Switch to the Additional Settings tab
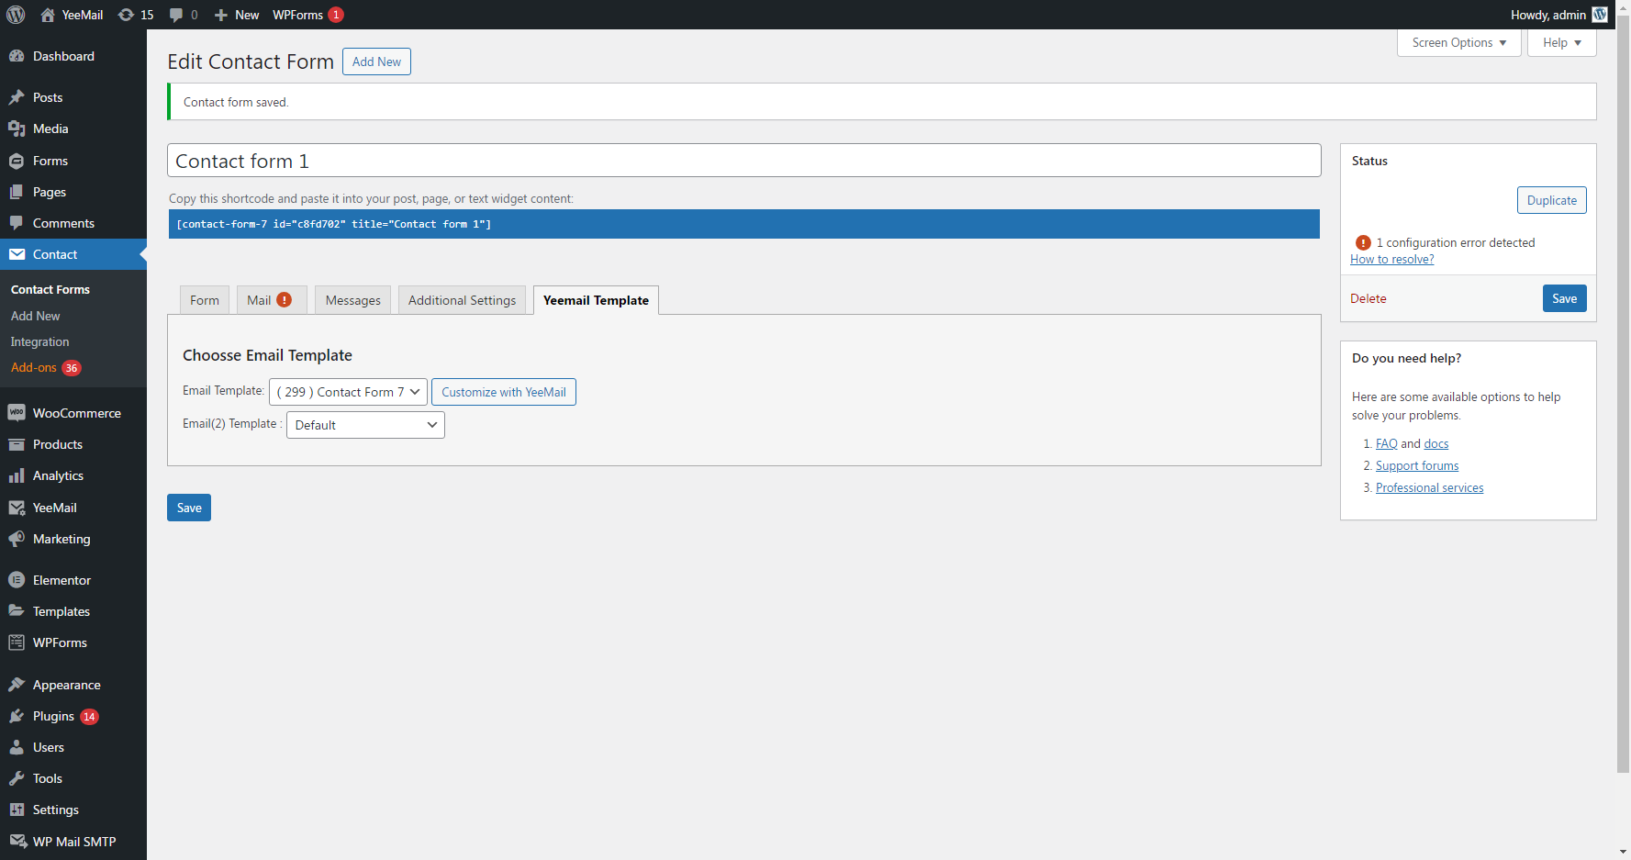Image resolution: width=1631 pixels, height=860 pixels. (x=463, y=300)
